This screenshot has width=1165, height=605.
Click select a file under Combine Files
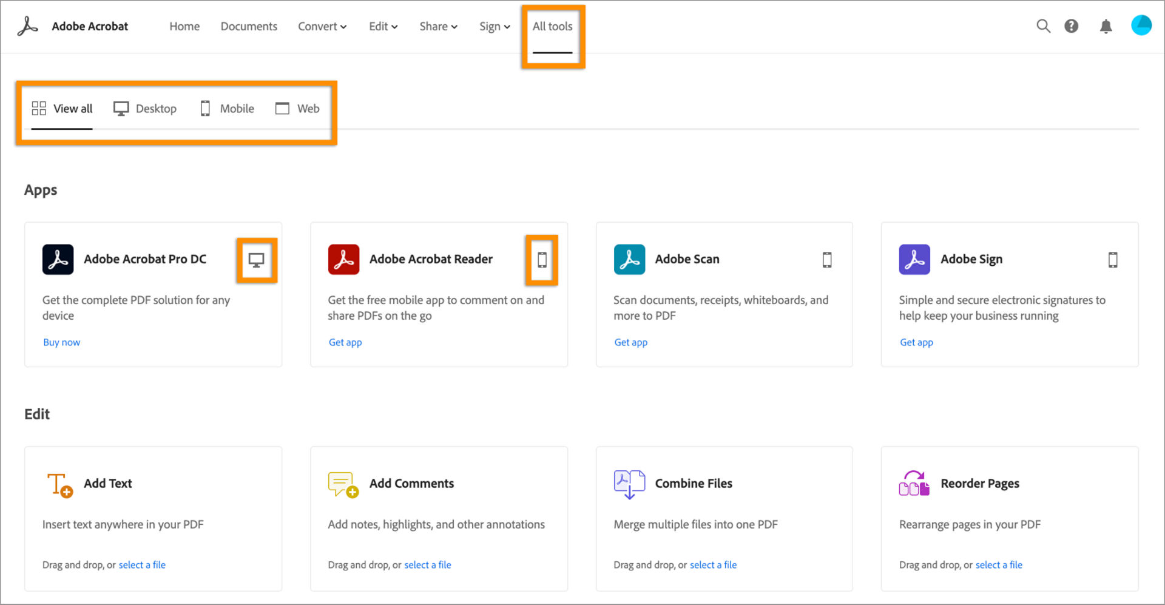click(714, 565)
